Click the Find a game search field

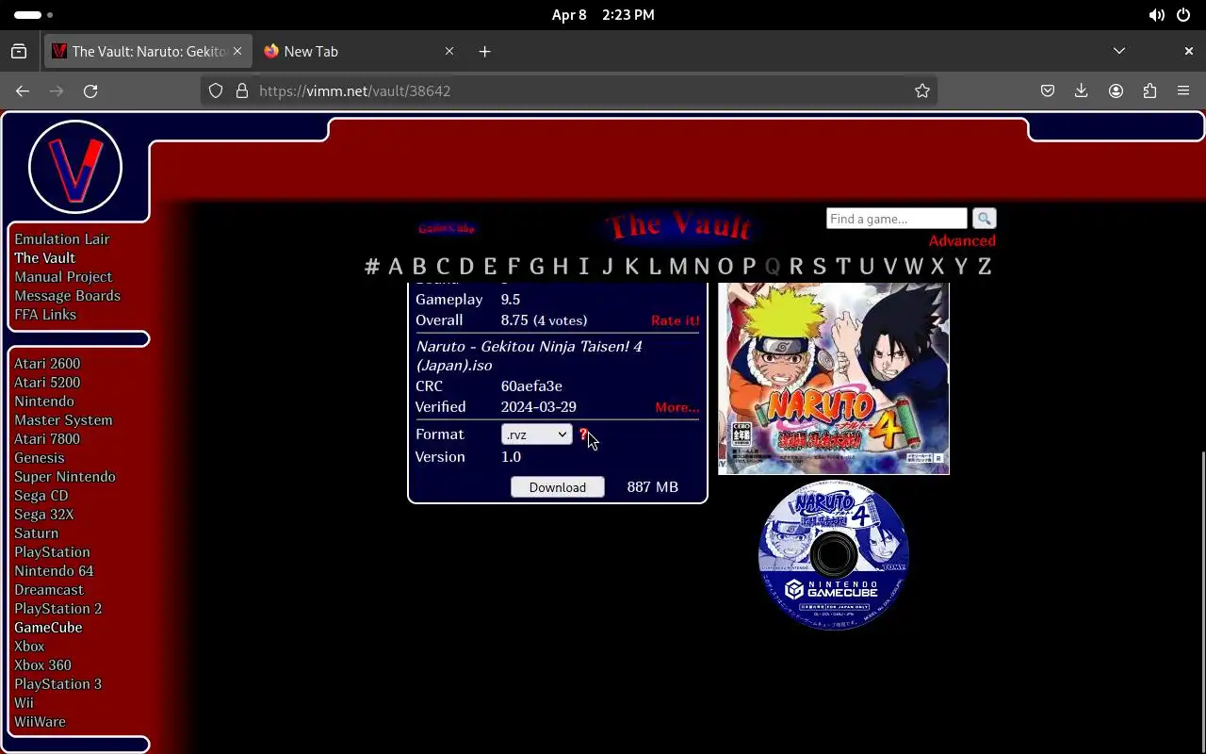[x=896, y=219]
